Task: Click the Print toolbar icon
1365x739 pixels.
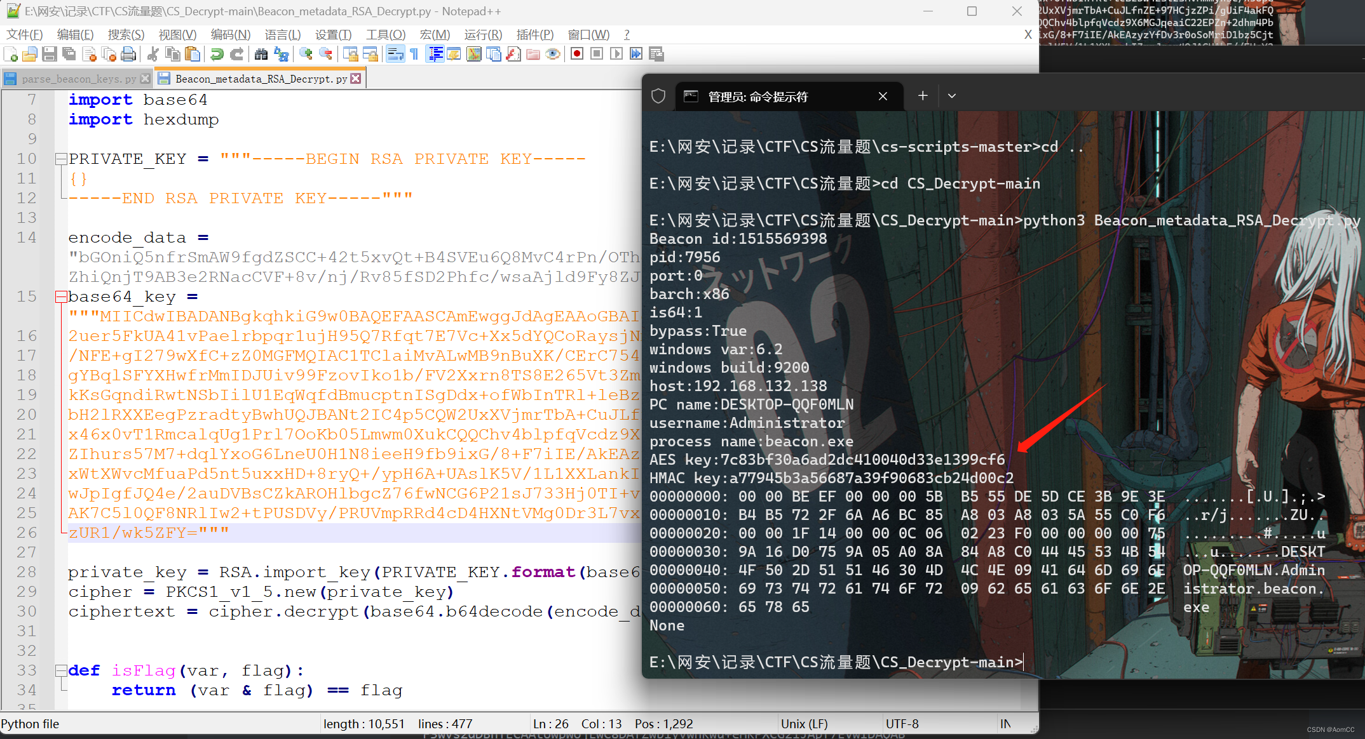Action: click(129, 55)
